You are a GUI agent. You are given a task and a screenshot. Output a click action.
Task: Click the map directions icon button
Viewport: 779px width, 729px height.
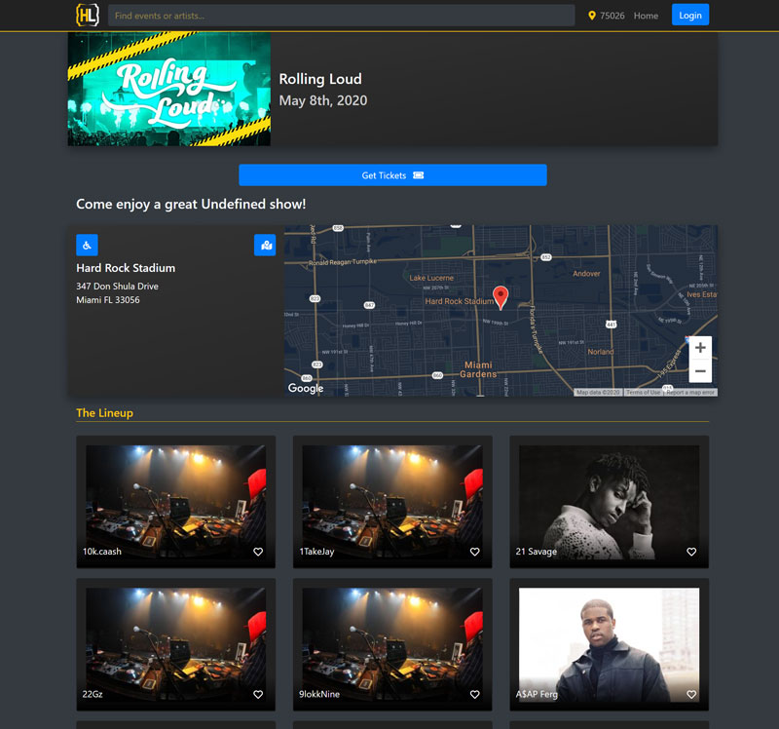pyautogui.click(x=265, y=246)
